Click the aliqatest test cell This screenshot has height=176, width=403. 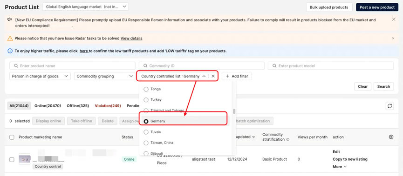pos(204,159)
